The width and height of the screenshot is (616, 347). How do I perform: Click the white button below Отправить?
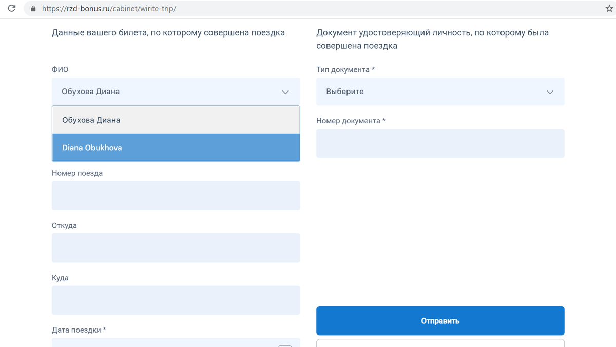(440, 343)
